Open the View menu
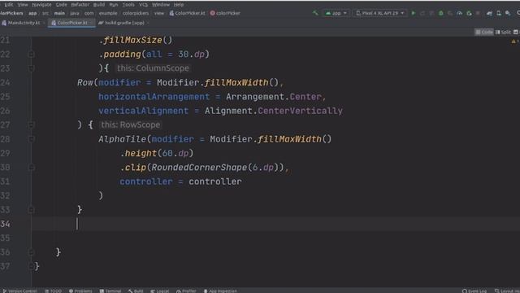The image size is (520, 293). pyautogui.click(x=23, y=5)
